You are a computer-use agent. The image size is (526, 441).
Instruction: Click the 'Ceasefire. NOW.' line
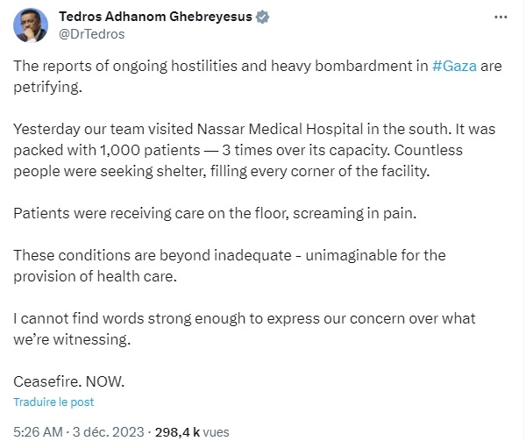coord(68,381)
